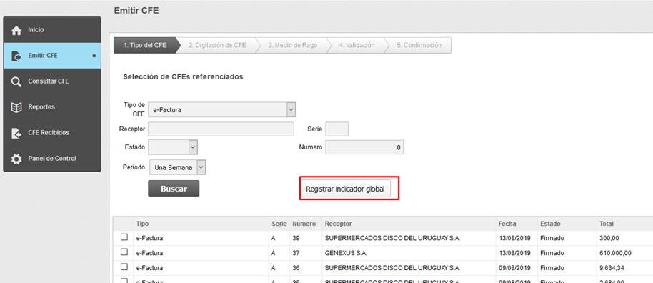Image resolution: width=653 pixels, height=283 pixels.
Task: Click the Reportes book icon
Action: (16, 107)
